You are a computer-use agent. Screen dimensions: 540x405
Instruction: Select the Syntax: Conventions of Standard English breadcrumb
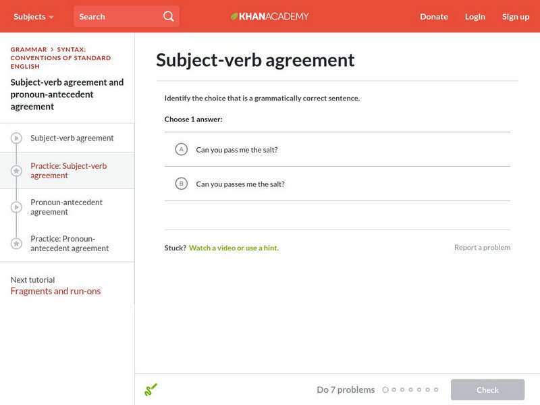(x=60, y=53)
